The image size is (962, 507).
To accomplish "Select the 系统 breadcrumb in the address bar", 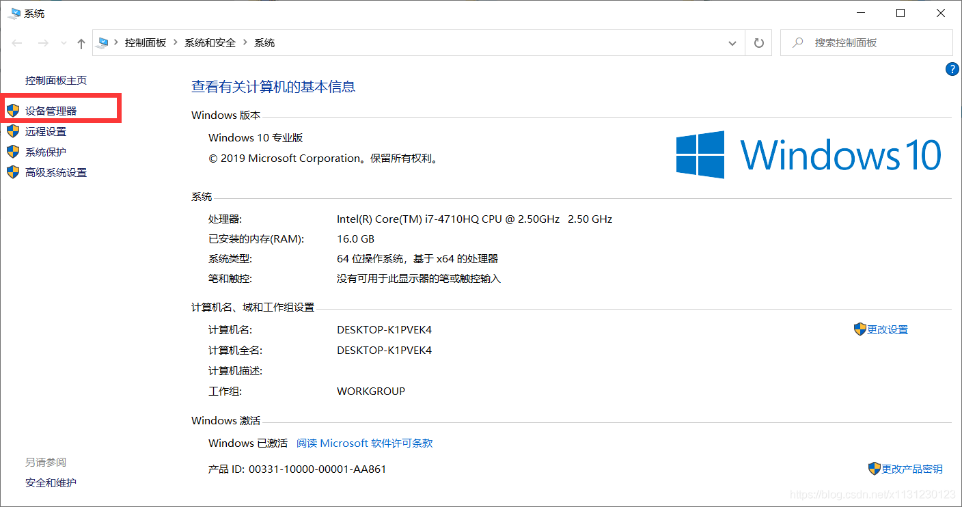I will click(264, 43).
